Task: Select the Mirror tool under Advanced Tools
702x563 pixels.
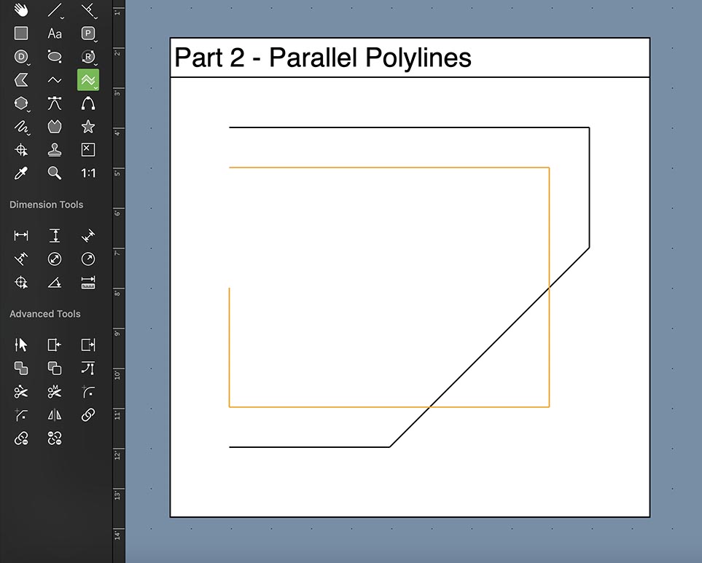Action: pyautogui.click(x=54, y=414)
